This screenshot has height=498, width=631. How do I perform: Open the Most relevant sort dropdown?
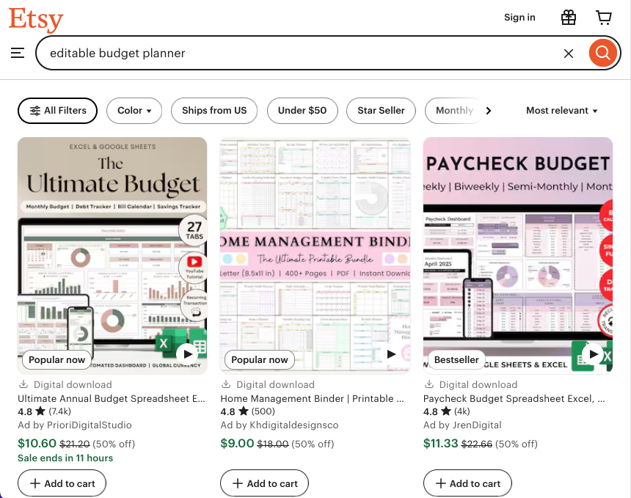[561, 110]
